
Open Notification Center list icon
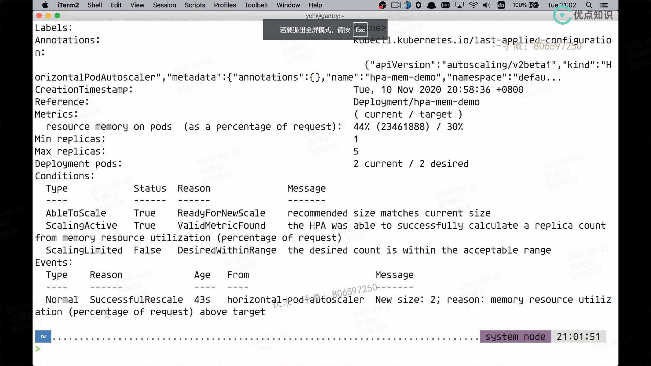[x=604, y=5]
